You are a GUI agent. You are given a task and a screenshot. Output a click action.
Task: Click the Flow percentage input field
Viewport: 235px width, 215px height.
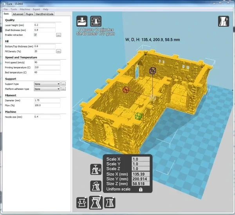point(47,106)
